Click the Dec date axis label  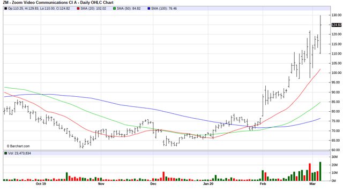(153, 184)
